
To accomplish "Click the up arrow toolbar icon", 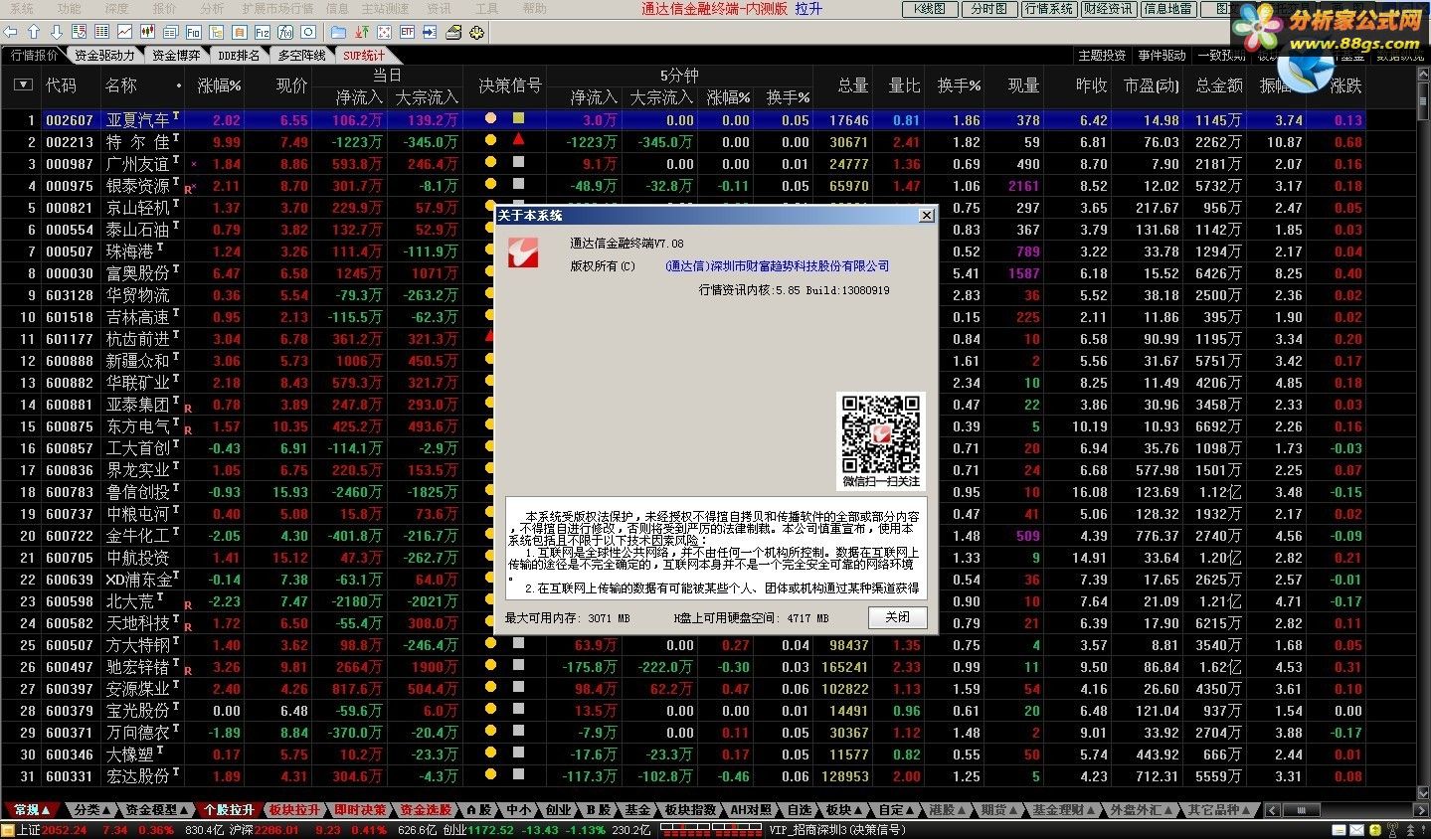I will click(x=33, y=32).
